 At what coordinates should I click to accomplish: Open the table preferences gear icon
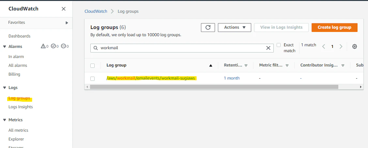pyautogui.click(x=355, y=46)
